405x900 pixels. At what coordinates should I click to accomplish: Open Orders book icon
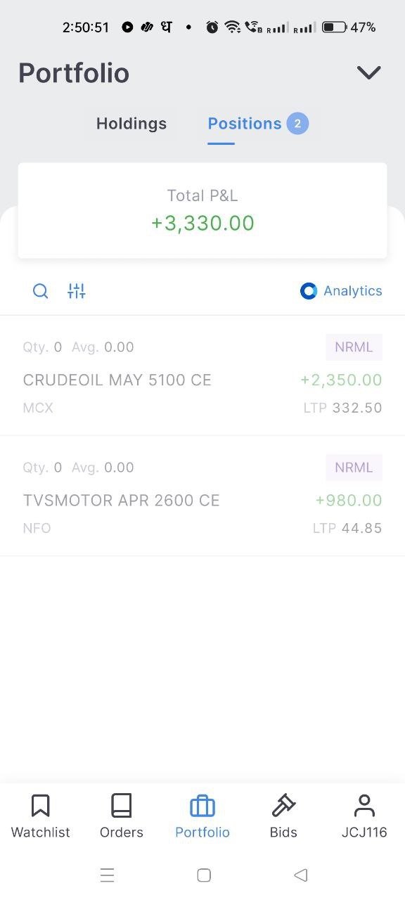click(x=122, y=806)
